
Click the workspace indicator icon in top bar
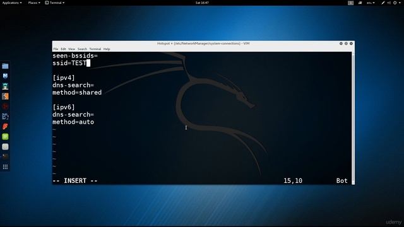pos(351,3)
